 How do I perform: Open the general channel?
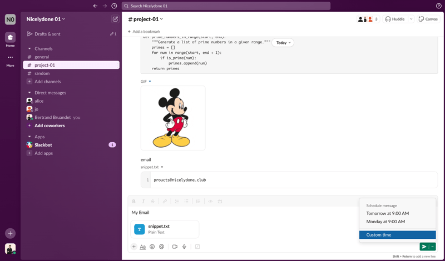coord(71,57)
